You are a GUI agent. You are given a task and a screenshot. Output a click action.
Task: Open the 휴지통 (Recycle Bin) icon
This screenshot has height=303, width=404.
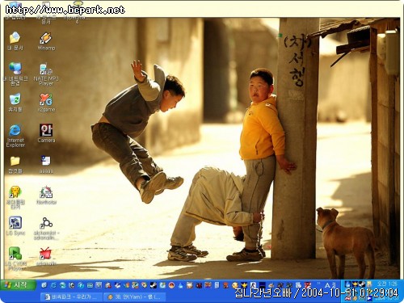[x=15, y=103]
